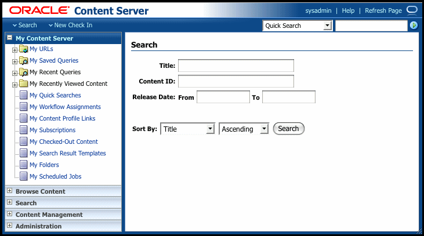This screenshot has height=236, width=424.
Task: Collapse the My Content Server tray
Action: pos(9,38)
